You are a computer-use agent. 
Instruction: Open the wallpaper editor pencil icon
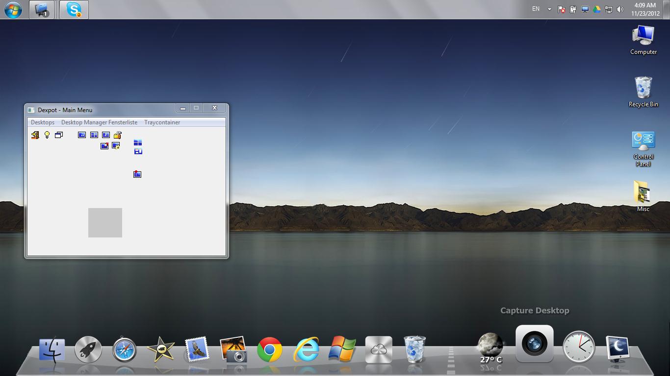click(x=104, y=145)
